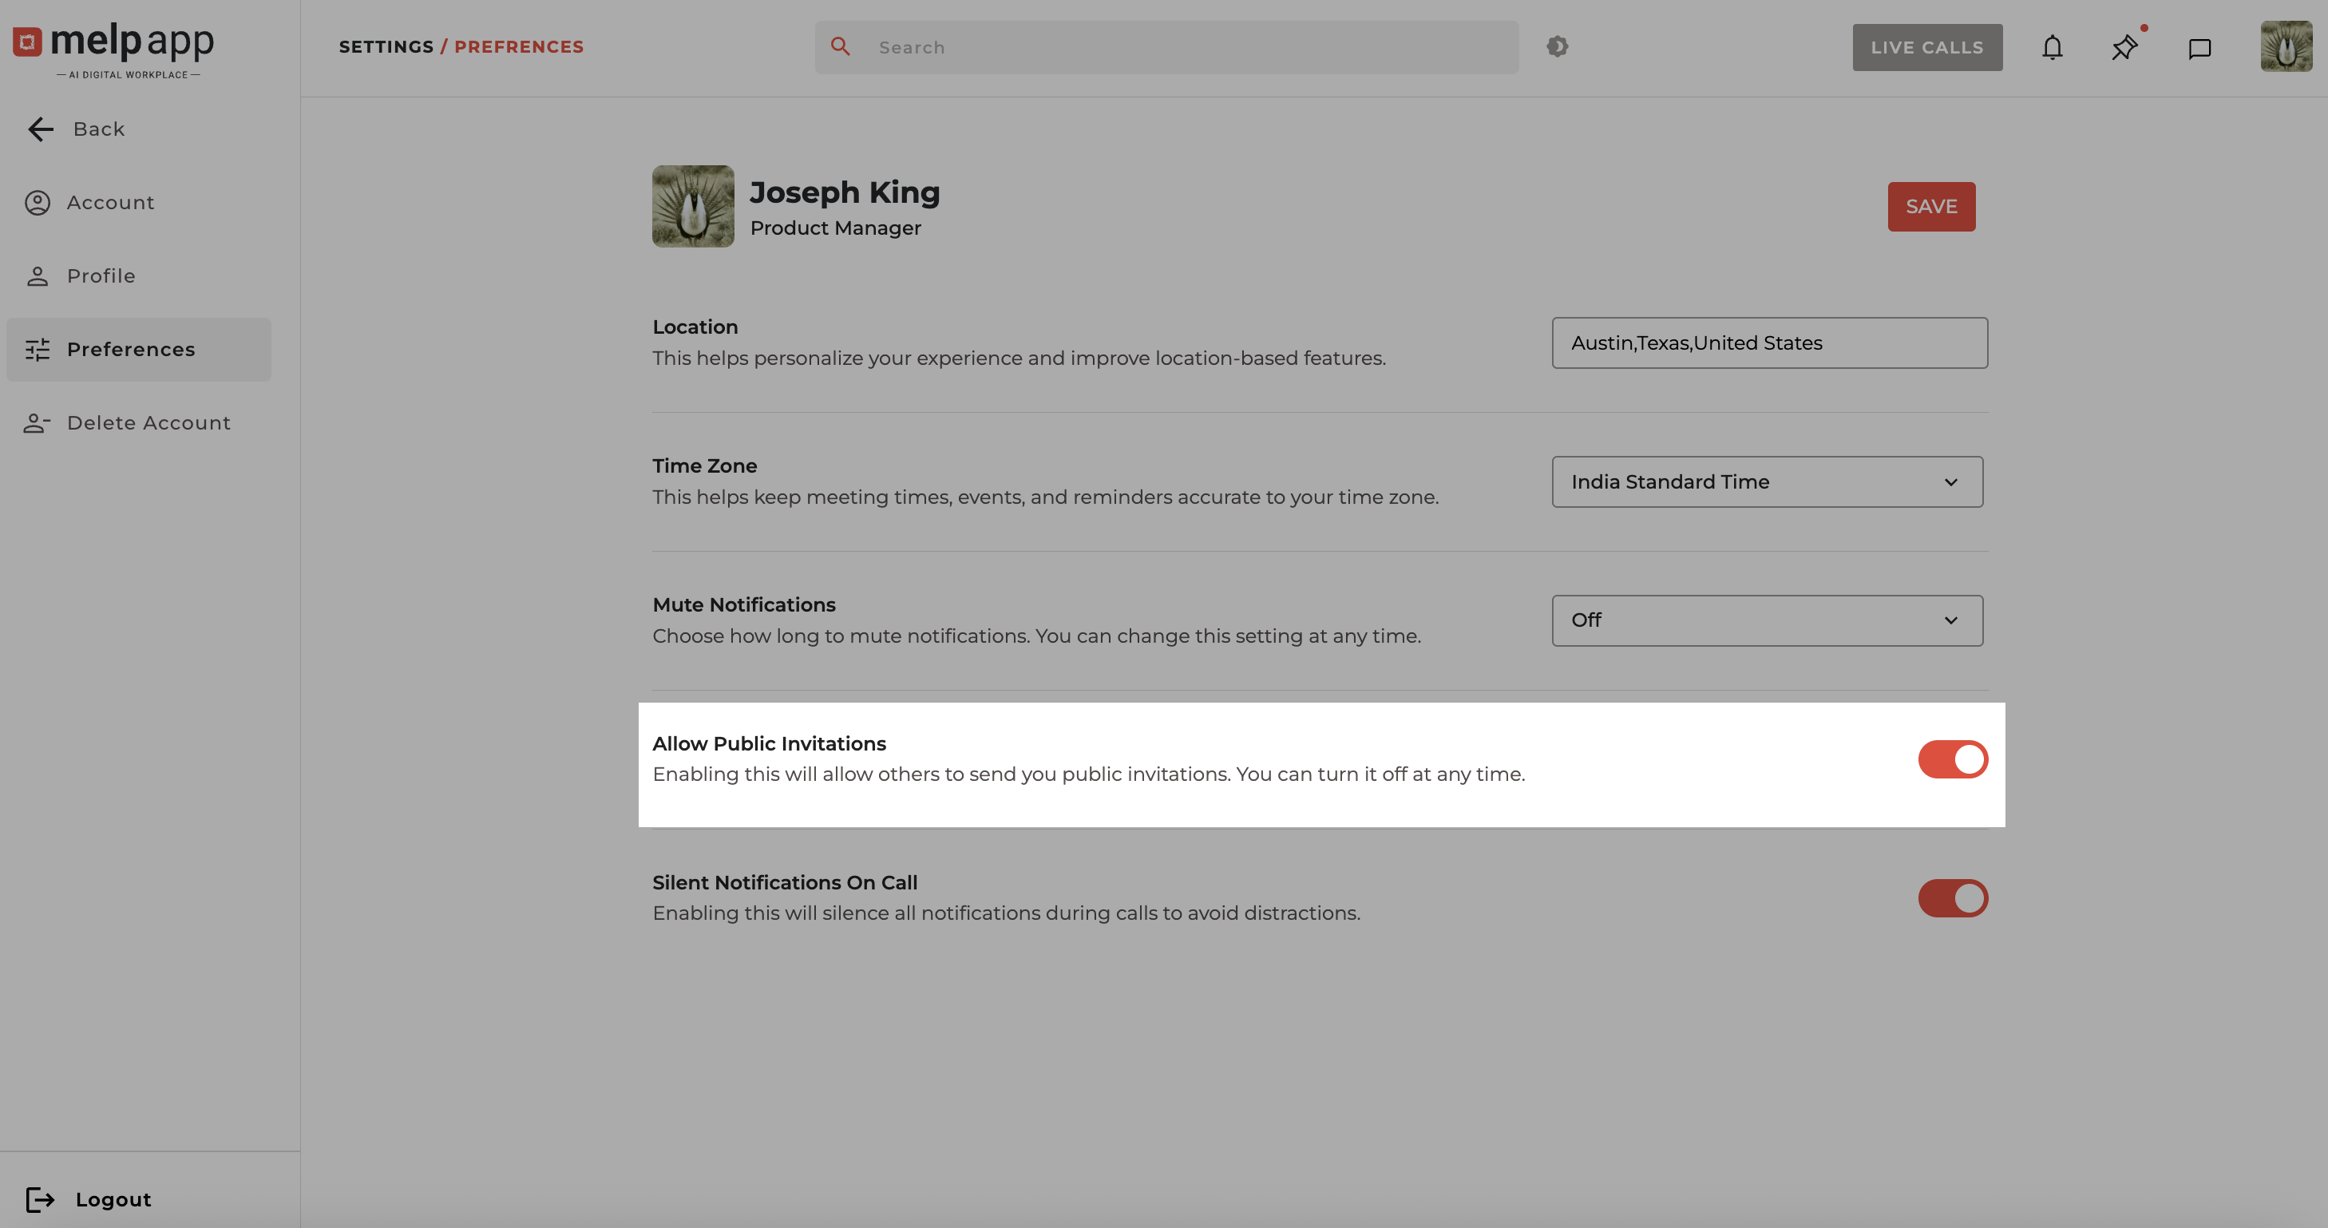Click the Back arrow icon
The image size is (2328, 1228).
pyautogui.click(x=41, y=129)
